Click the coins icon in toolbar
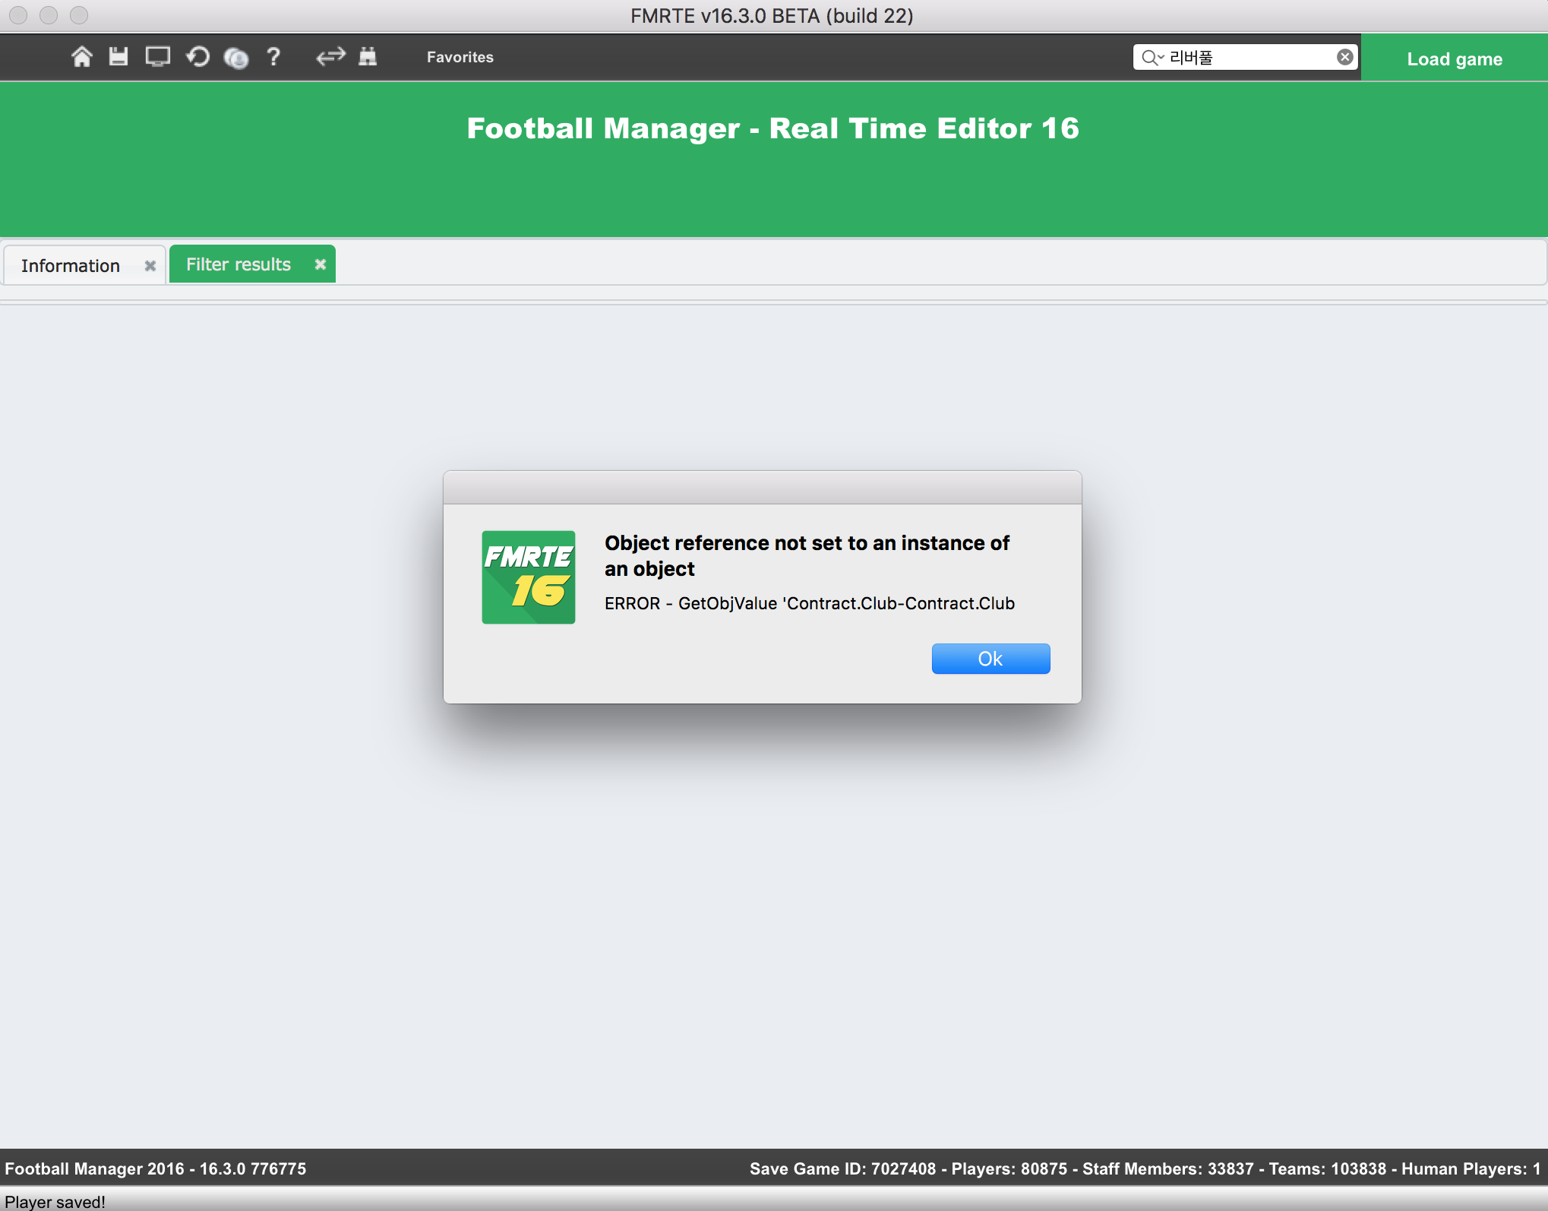Screen dimensions: 1548x1211 236,58
